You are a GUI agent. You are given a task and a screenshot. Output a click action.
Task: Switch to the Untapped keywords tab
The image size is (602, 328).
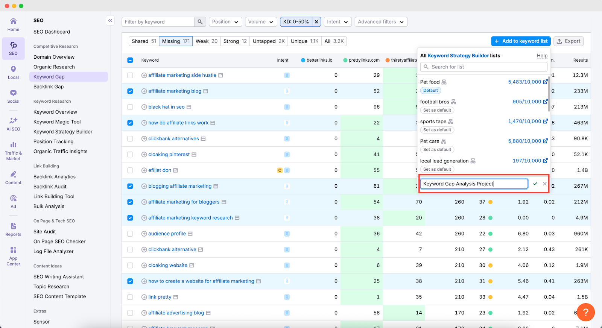tap(268, 41)
